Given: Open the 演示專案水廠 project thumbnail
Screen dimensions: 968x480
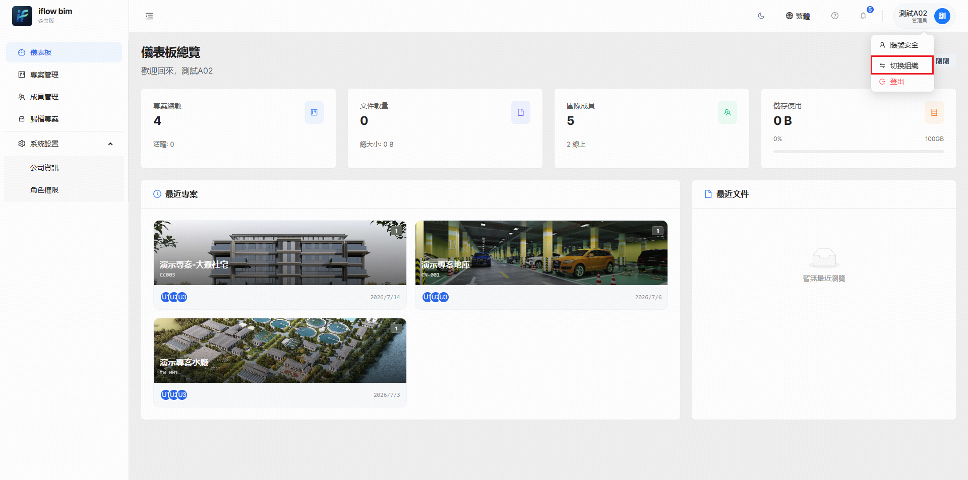Looking at the screenshot, I should pos(280,351).
